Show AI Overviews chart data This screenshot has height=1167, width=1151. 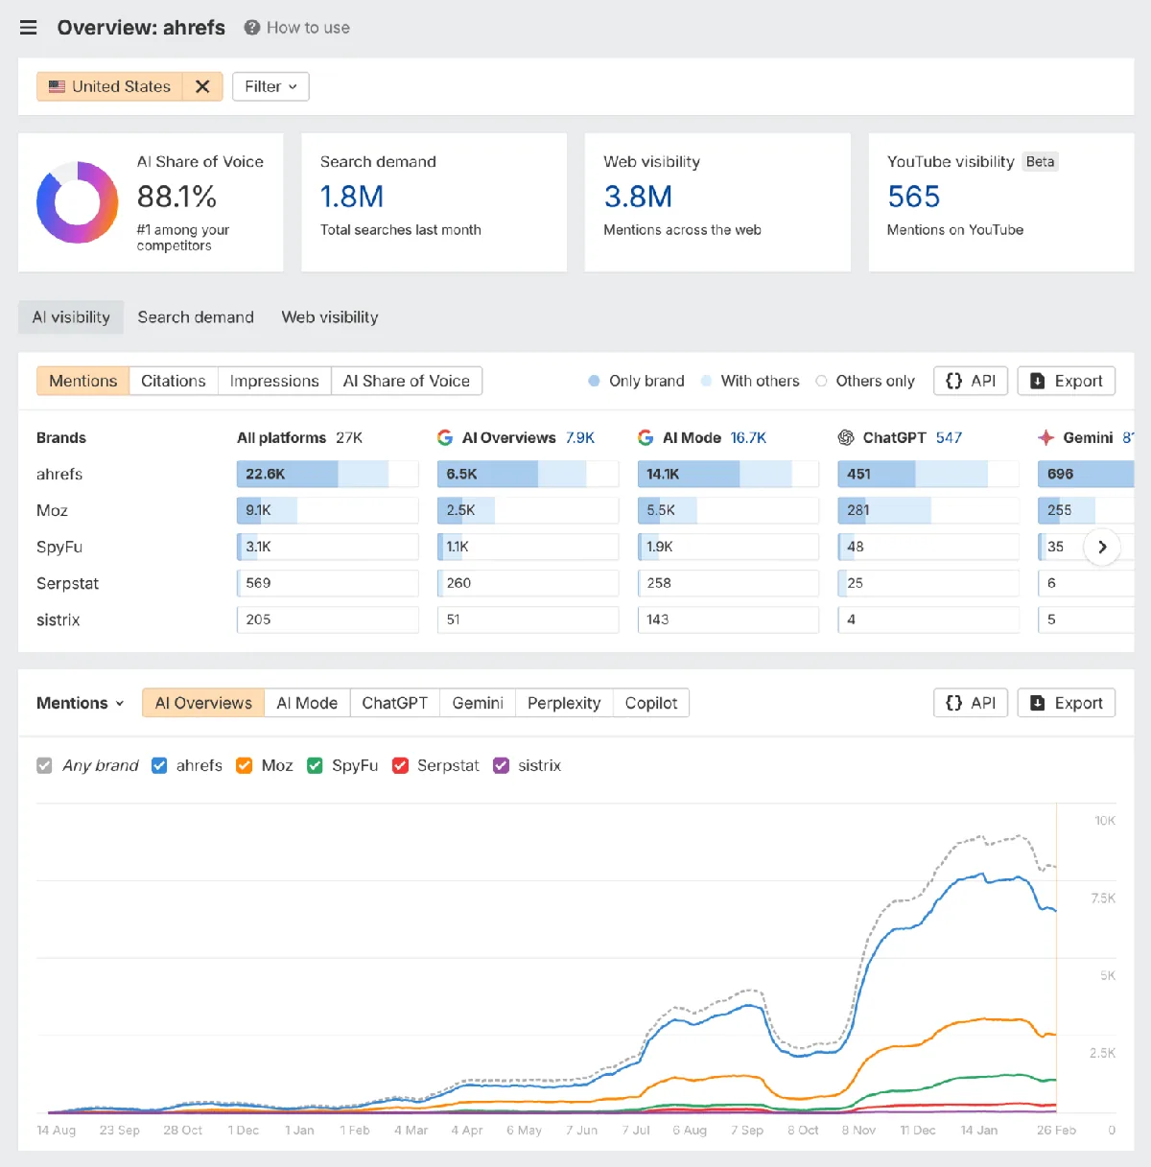click(x=203, y=703)
